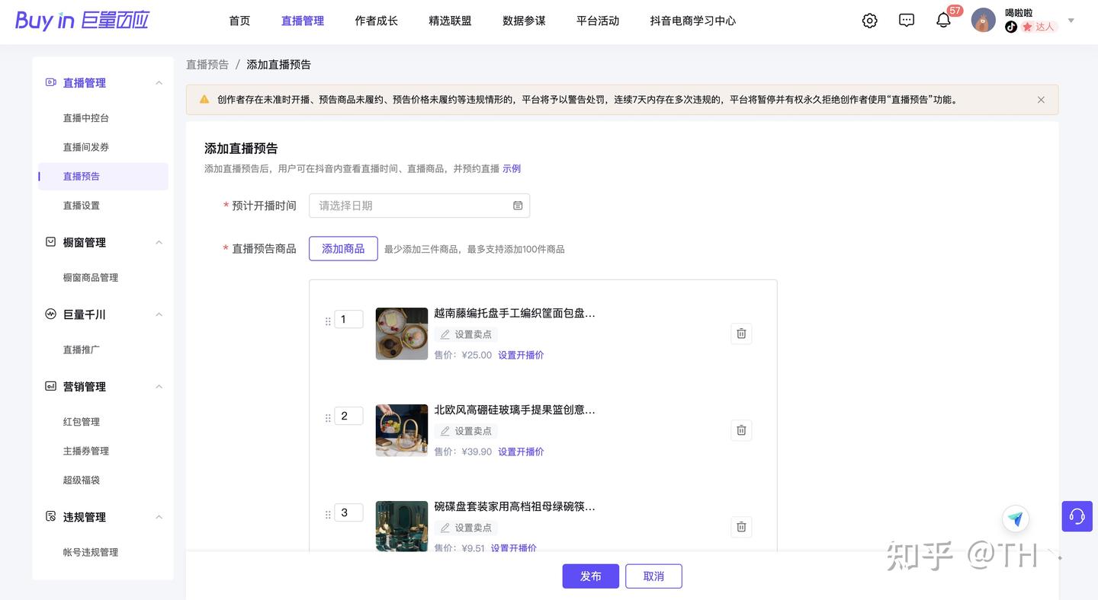1098x600 pixels.
Task: Open the 示例 link
Action: [x=512, y=169]
